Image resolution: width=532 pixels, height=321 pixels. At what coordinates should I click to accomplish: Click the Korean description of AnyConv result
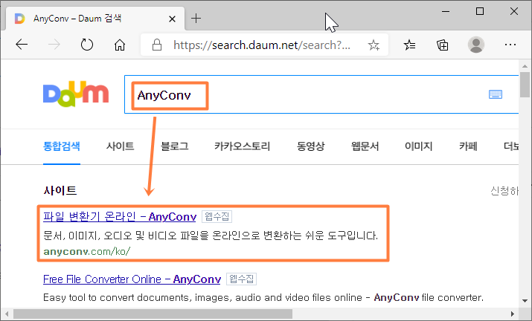click(x=211, y=236)
